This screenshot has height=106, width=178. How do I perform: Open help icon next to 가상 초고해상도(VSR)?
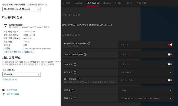[x=85, y=54]
